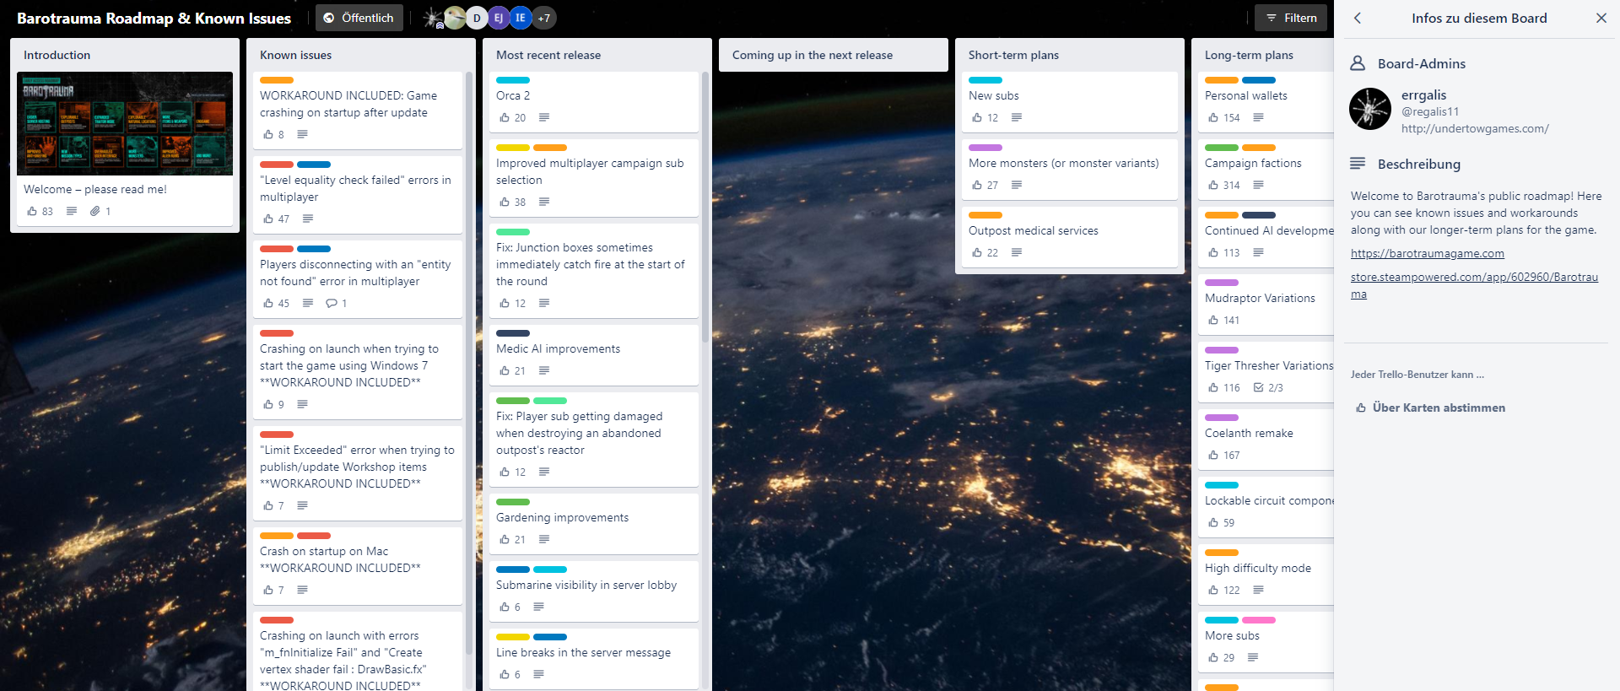Click the checklist icon on Tiger Thresher Variations card

click(1259, 388)
